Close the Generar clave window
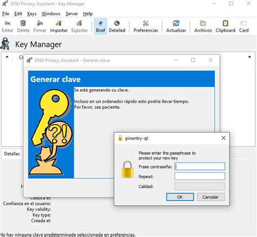257x237 pixels. coord(210,60)
